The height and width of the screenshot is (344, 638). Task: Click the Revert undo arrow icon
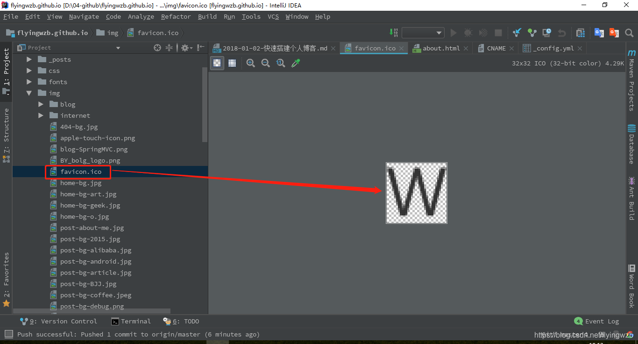pos(562,33)
